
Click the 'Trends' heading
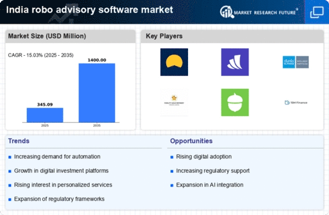(19, 141)
